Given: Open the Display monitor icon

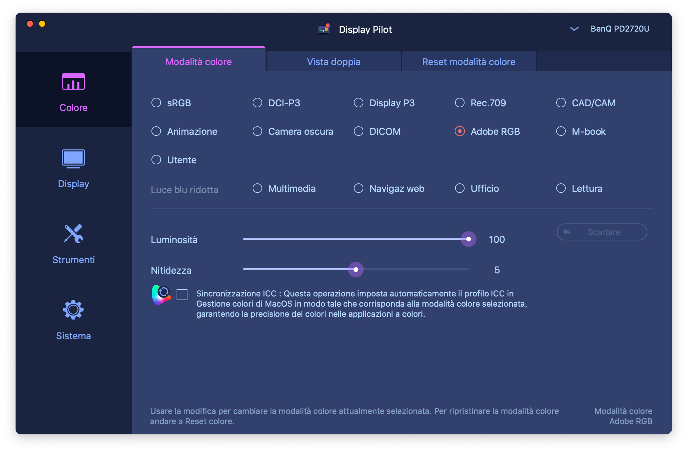Looking at the screenshot, I should 73,159.
